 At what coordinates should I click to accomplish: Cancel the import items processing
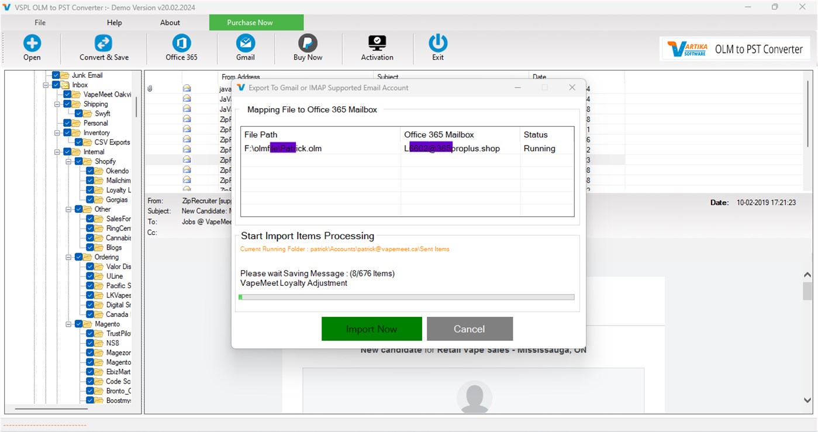click(470, 329)
